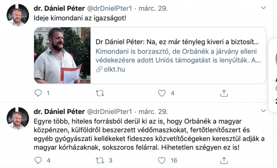This screenshot has width=277, height=168.
Task: Open the second tweet's márc. 29. timestamp
Action: 153,112
